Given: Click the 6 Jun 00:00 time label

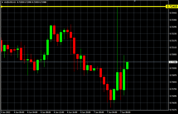Looking at the screenshot, I should click(x=19, y=112).
